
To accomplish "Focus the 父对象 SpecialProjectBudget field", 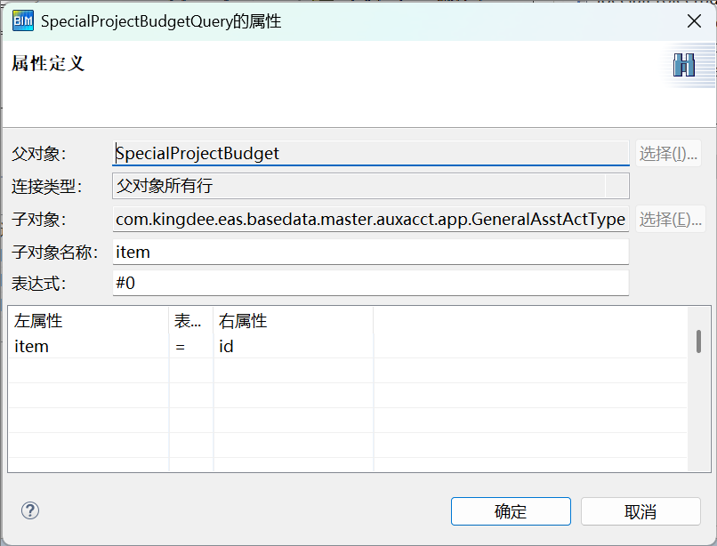I will [x=371, y=153].
